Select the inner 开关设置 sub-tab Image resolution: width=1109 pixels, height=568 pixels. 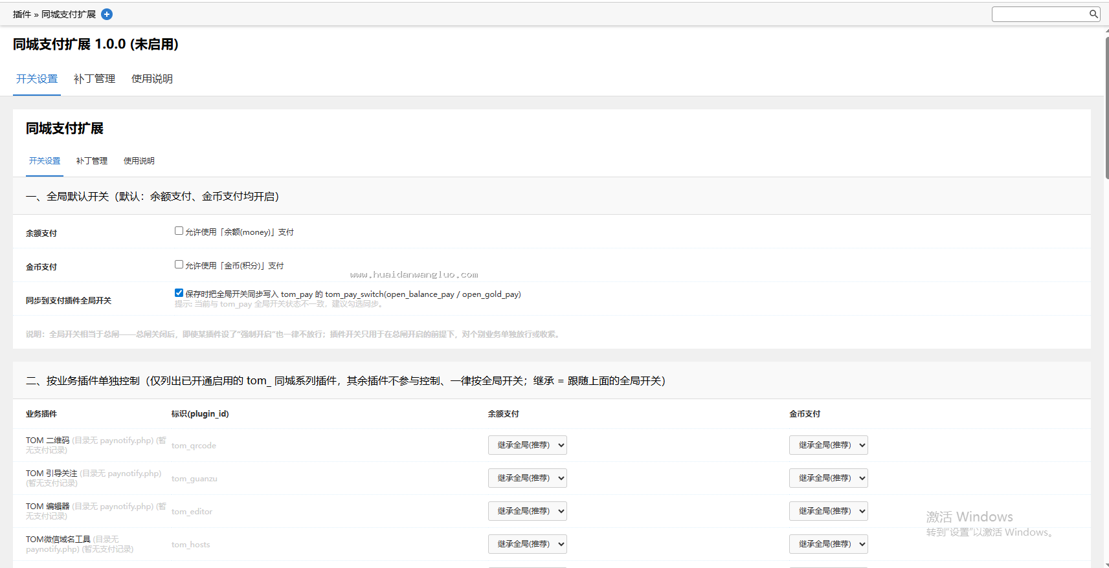click(x=45, y=161)
